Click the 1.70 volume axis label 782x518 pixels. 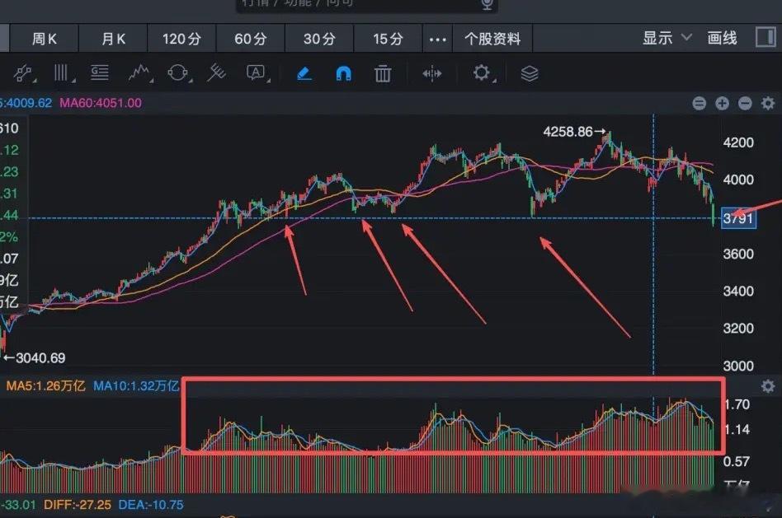(737, 404)
